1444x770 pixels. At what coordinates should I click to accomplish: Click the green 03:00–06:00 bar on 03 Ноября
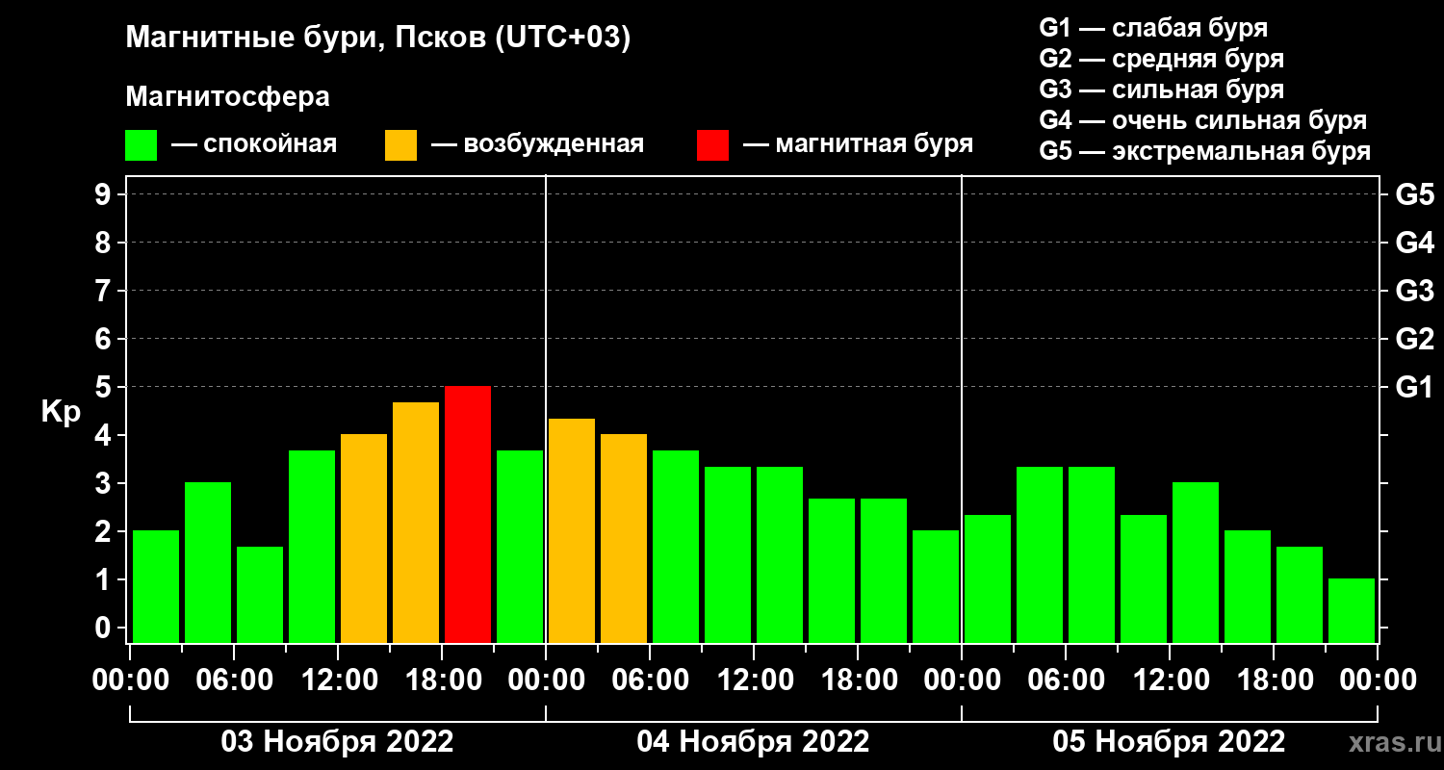(x=208, y=563)
